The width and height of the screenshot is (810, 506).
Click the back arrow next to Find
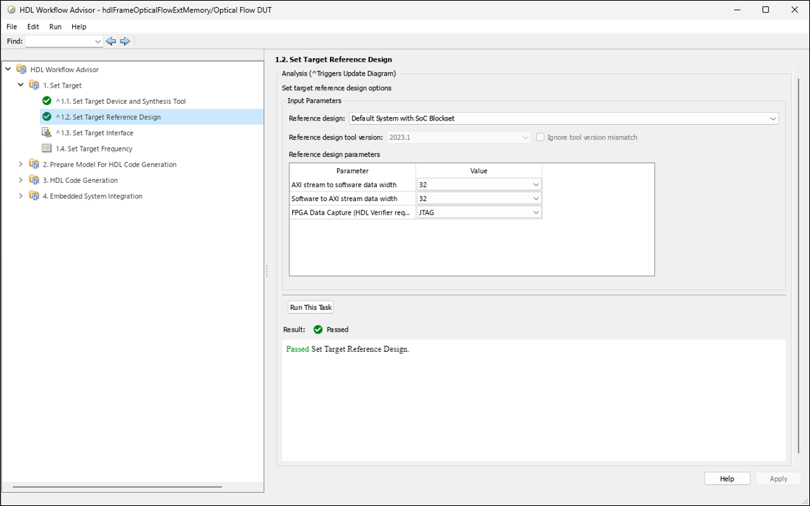tap(111, 41)
